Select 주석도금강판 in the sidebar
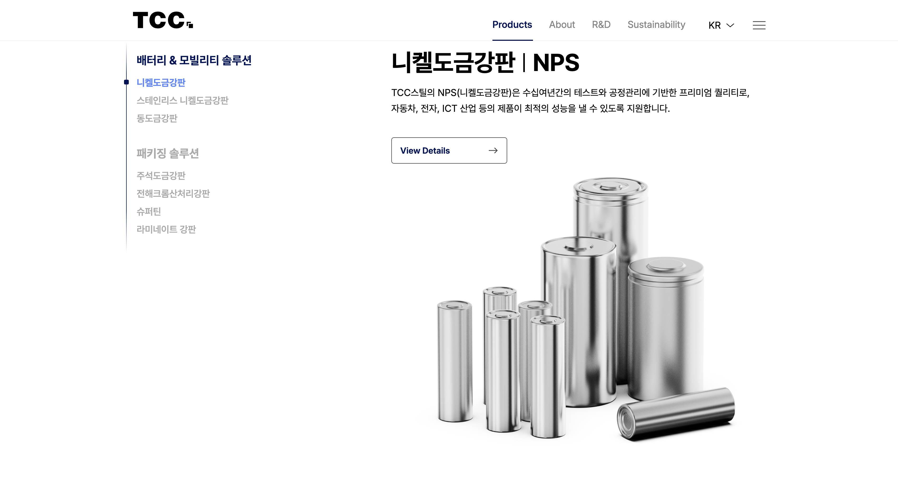The width and height of the screenshot is (898, 503). tap(161, 175)
